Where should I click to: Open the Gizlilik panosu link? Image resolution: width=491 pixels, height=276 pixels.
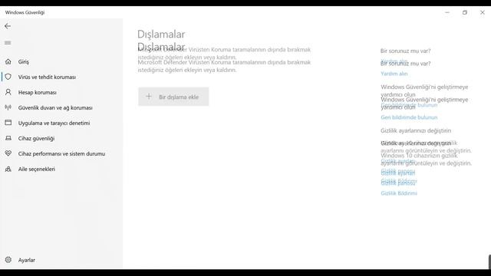[x=397, y=183]
